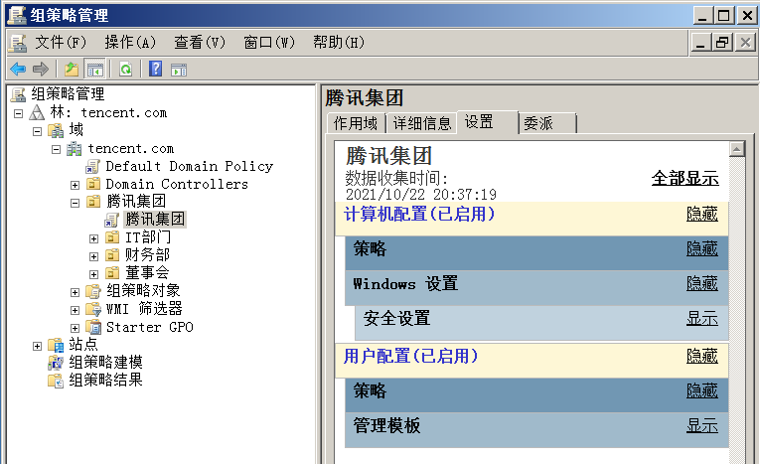Viewport: 760px width, 464px height.
Task: Click the forest icon beside 林: tencent.com
Action: (x=38, y=113)
